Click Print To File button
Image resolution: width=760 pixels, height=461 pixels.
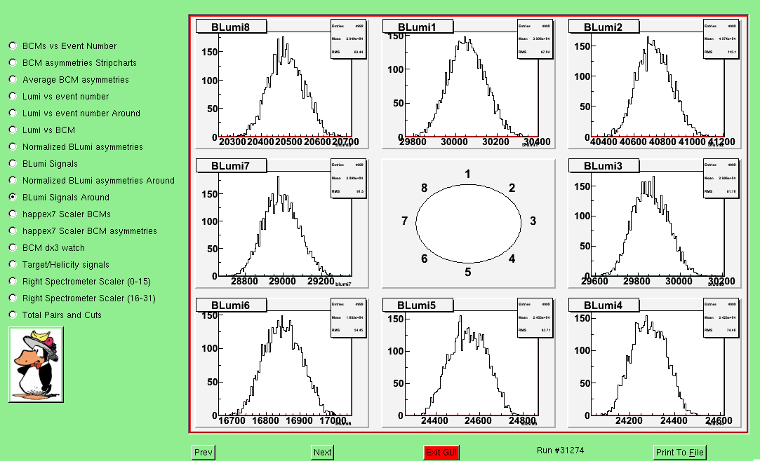(679, 453)
